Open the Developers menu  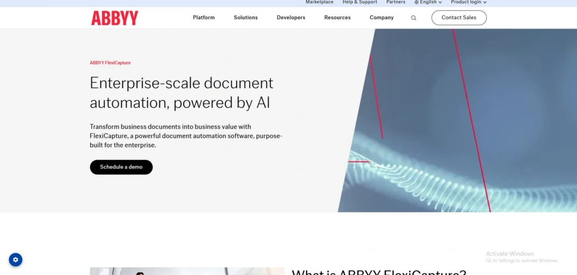point(291,17)
